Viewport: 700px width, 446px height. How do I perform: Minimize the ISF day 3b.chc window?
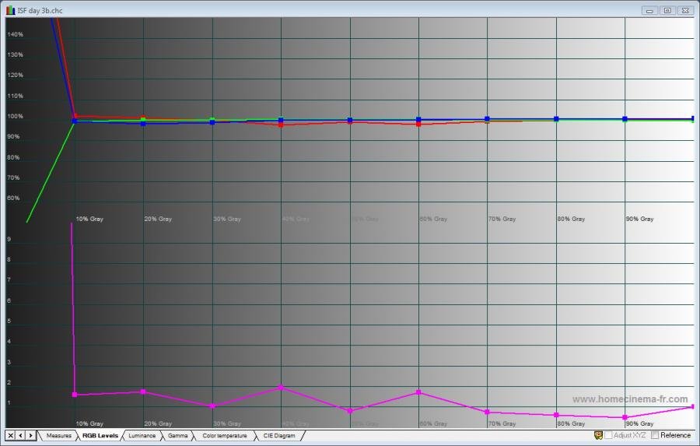tap(649, 10)
